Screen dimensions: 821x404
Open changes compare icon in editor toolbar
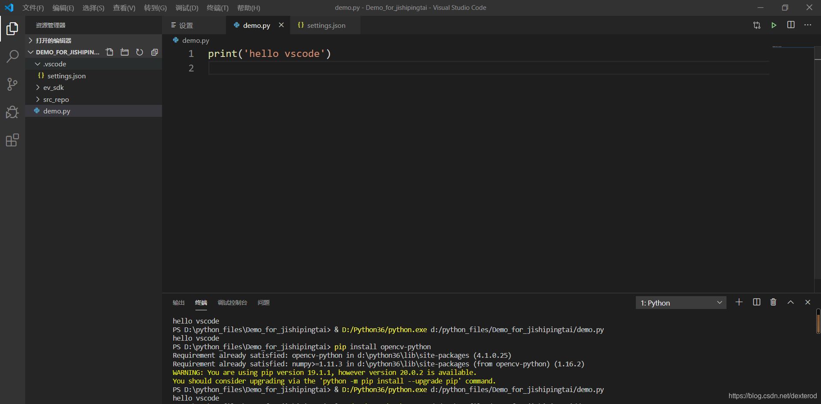[757, 25]
